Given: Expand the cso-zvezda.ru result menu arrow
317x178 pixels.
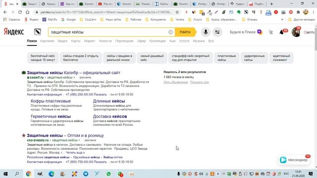Looking at the screenshot, I should 79,140.
